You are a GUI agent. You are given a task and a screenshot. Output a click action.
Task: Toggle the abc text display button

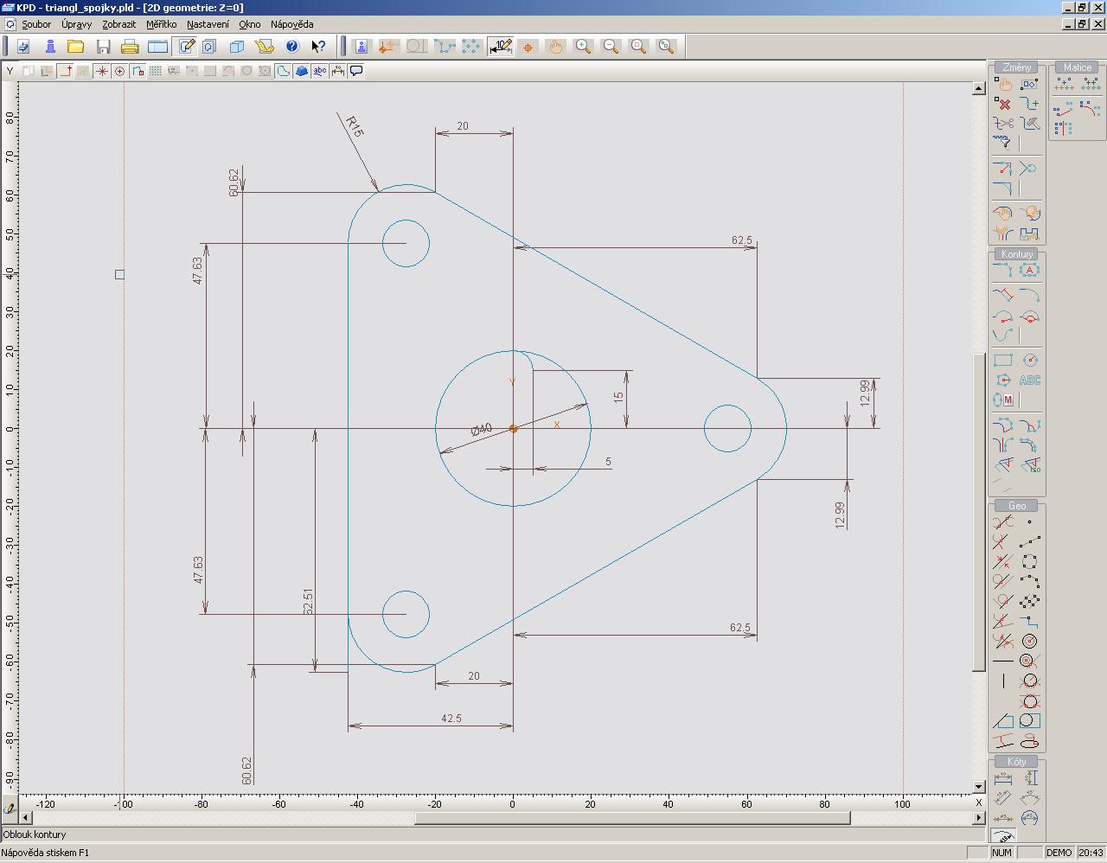tap(320, 71)
